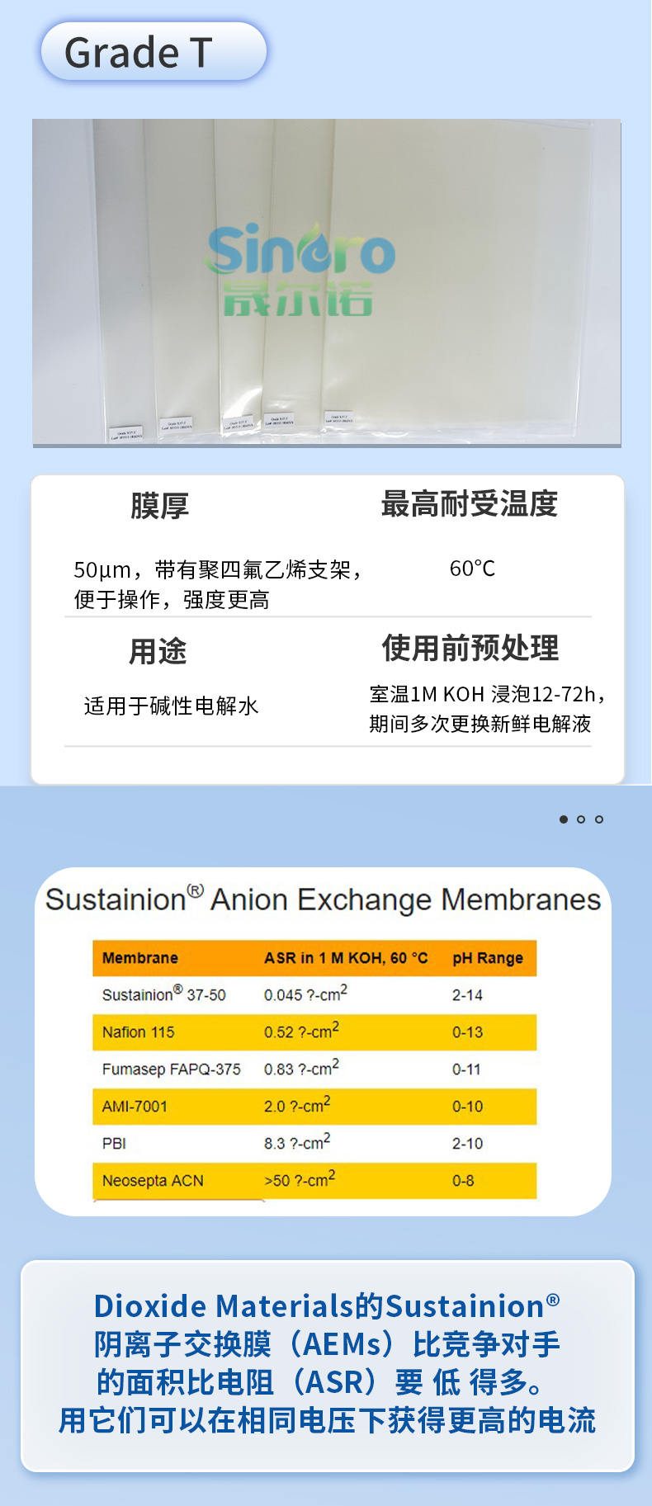Click the "ASR in 1 M KOH, 60 °C" header
Image resolution: width=652 pixels, height=1506 pixels.
click(x=346, y=958)
